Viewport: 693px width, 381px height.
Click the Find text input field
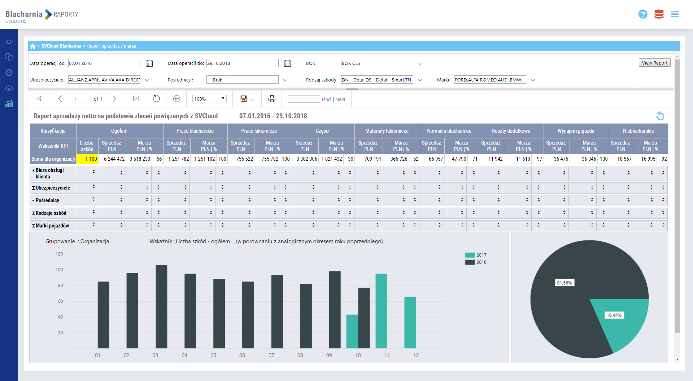click(304, 99)
